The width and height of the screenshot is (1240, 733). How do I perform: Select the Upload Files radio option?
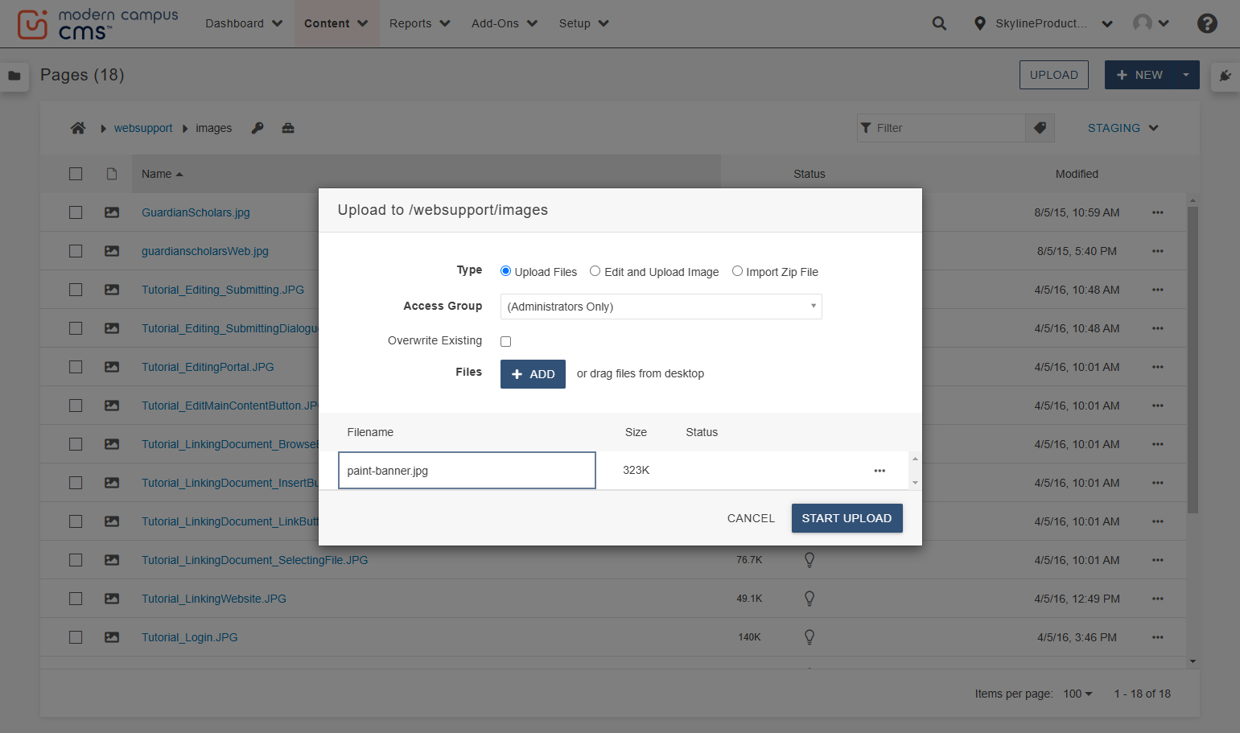(x=506, y=271)
